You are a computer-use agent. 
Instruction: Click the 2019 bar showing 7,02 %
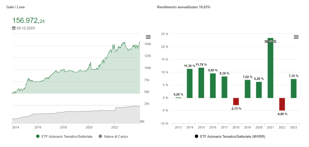click(x=247, y=89)
